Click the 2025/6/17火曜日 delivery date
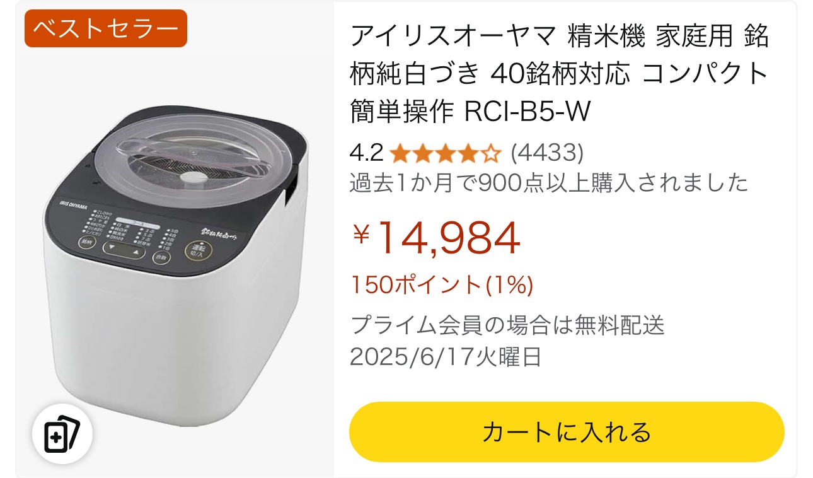 (446, 357)
